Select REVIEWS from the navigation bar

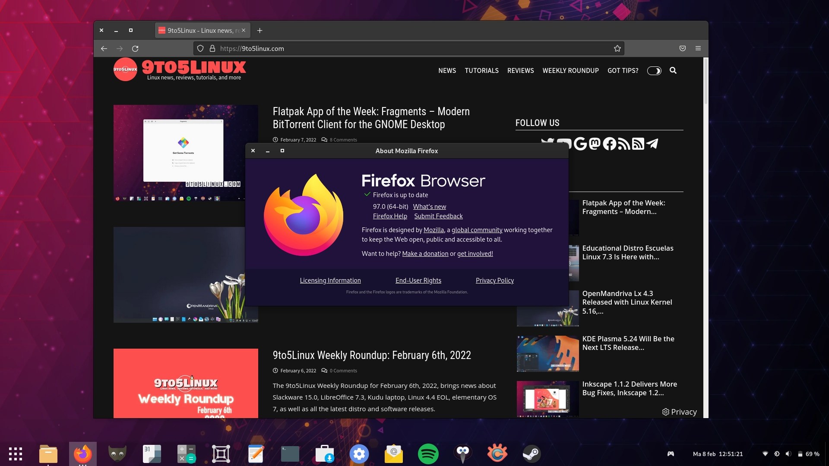tap(520, 70)
